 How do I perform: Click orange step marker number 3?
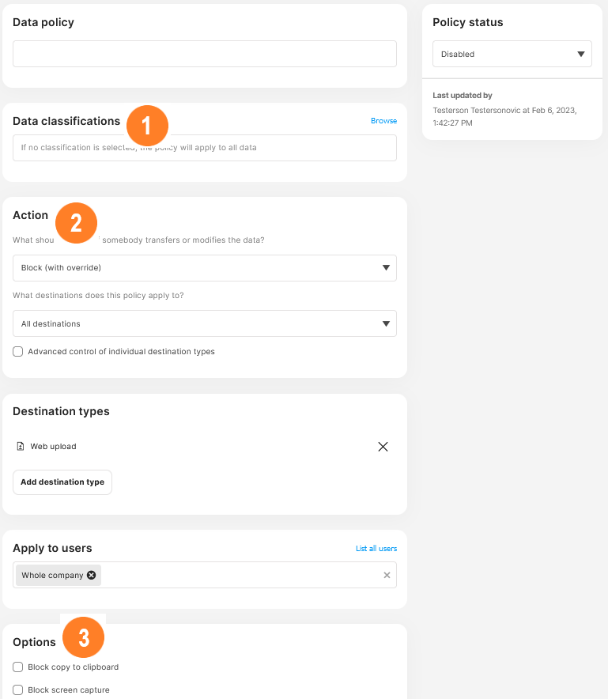pyautogui.click(x=84, y=637)
